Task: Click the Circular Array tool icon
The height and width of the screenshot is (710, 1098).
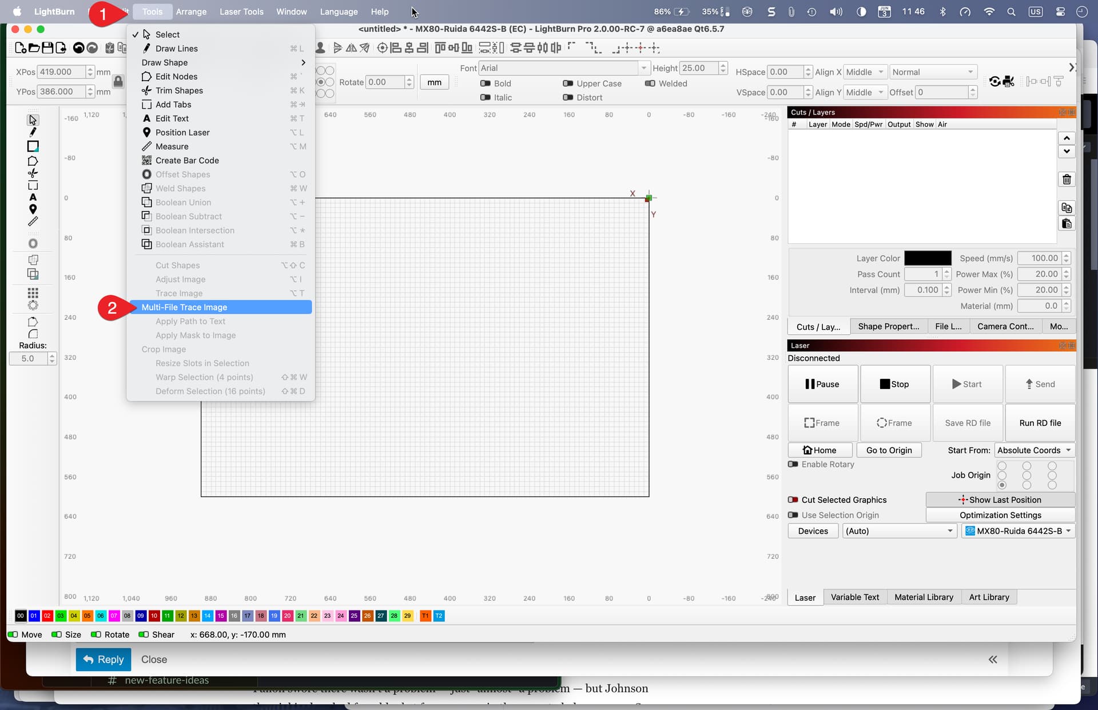Action: pos(33,306)
